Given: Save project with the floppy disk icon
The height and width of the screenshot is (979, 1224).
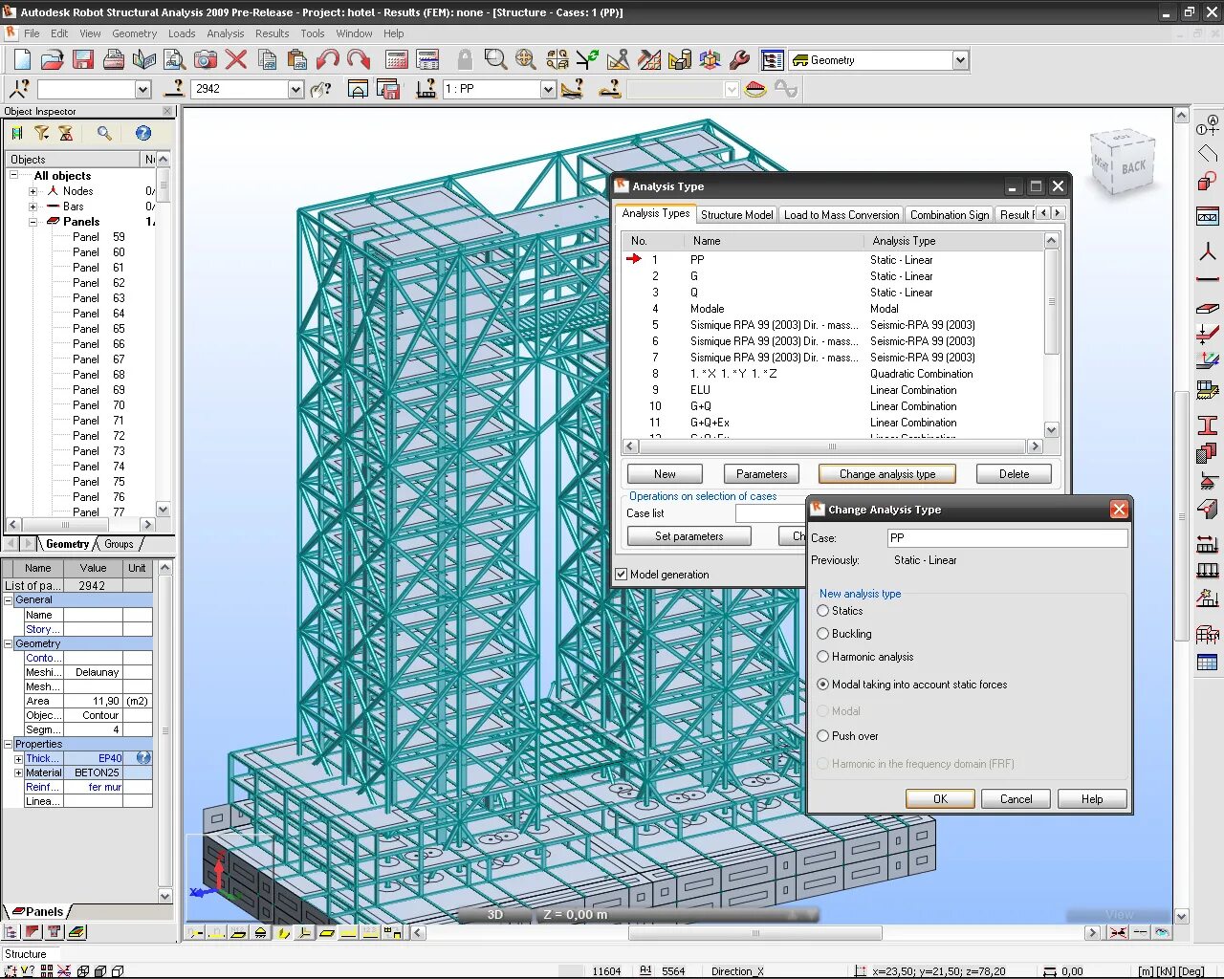Looking at the screenshot, I should pyautogui.click(x=83, y=59).
